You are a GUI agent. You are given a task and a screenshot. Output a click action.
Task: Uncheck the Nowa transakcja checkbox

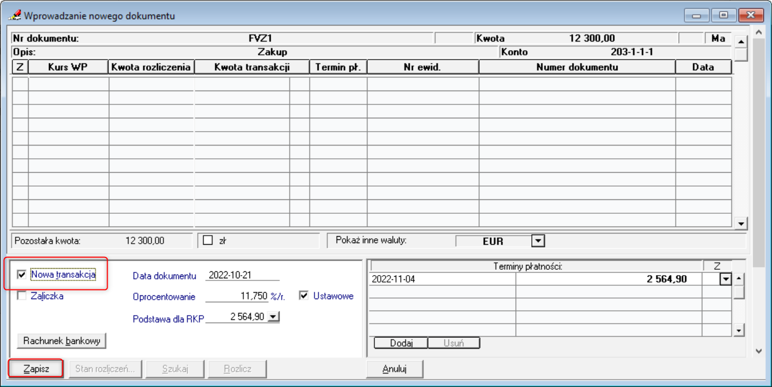coord(22,275)
